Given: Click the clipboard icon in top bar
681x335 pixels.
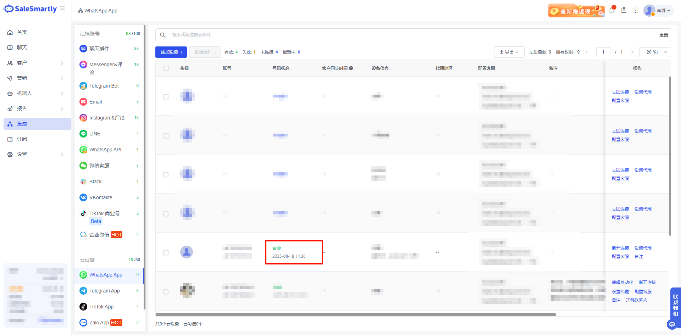Looking at the screenshot, I should click(x=624, y=11).
